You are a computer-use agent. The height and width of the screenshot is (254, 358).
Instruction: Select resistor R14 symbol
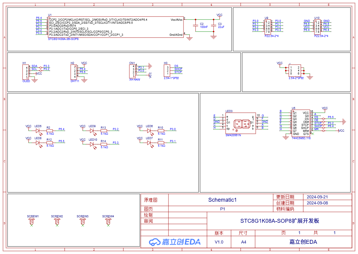[x=104, y=144]
